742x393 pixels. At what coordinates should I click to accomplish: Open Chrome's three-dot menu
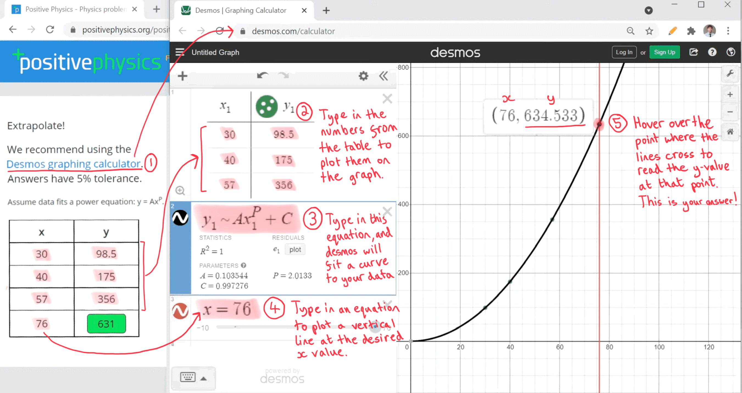728,31
